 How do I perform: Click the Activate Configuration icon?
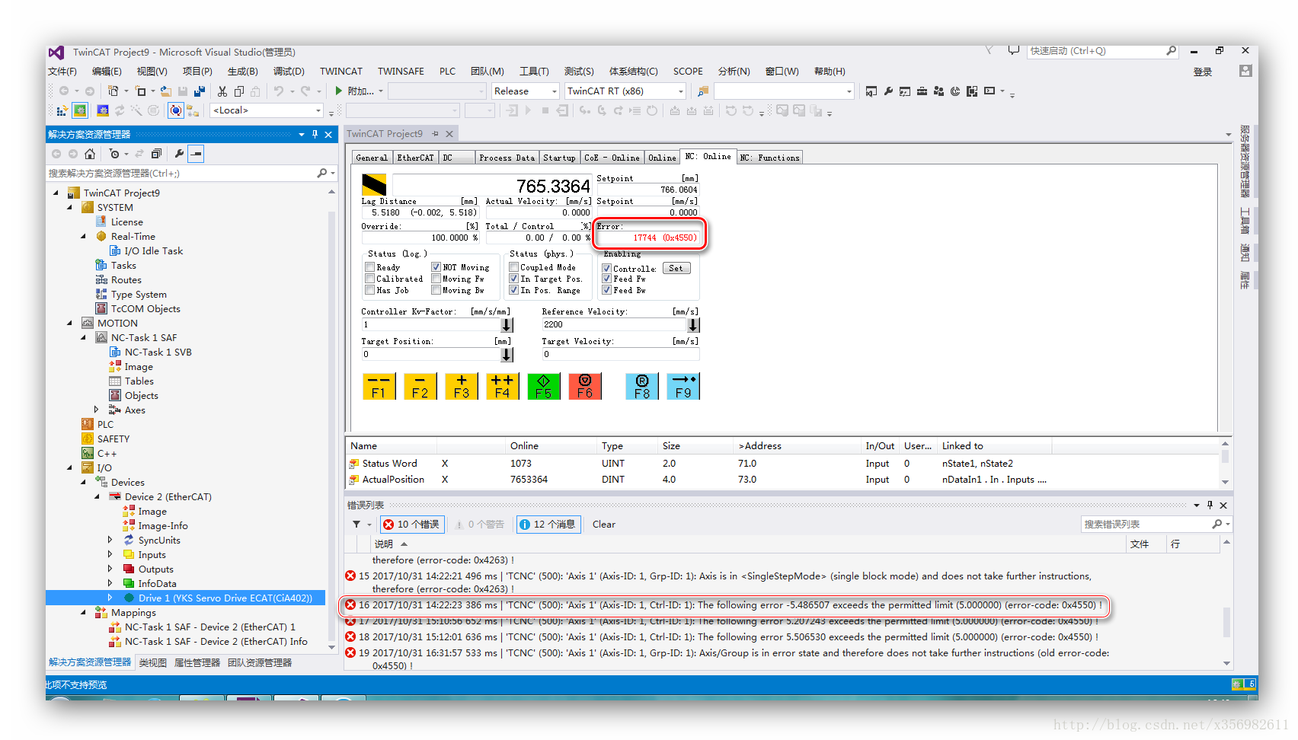pyautogui.click(x=63, y=110)
